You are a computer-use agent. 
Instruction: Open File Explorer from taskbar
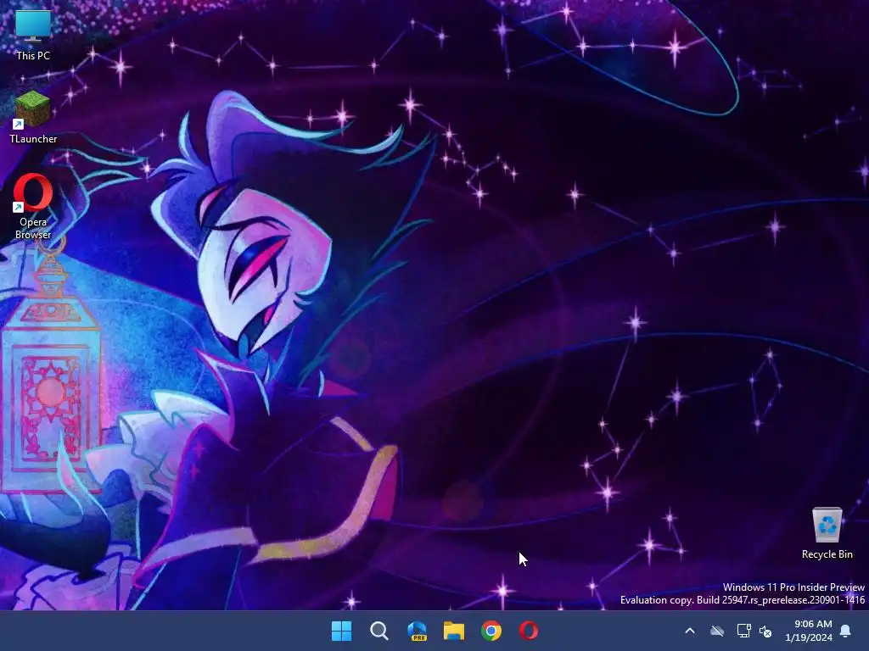[x=454, y=631]
